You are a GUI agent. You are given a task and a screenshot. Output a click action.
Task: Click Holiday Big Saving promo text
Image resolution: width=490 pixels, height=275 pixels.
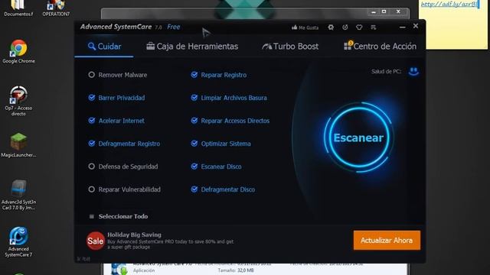(x=135, y=235)
